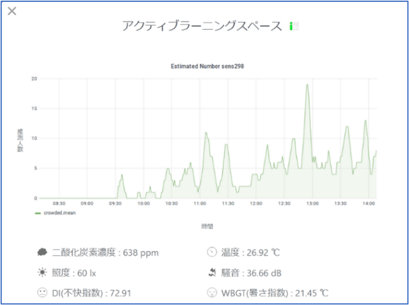This screenshot has width=409, height=305.
Task: Click the 08:30 time axis tick label
Action: click(x=59, y=204)
